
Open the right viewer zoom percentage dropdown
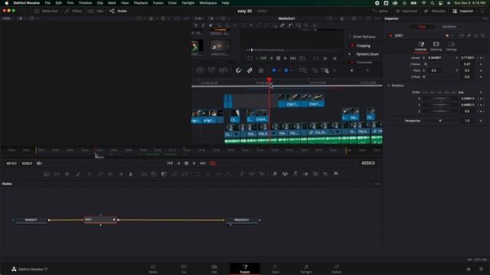pos(199,18)
